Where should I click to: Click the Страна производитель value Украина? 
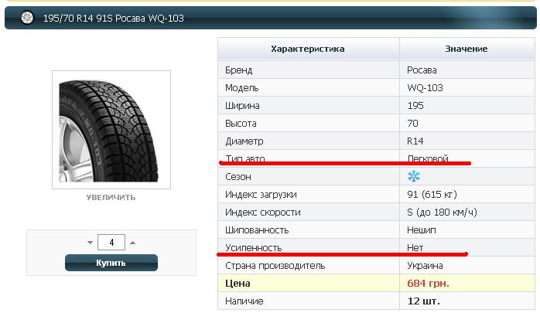[425, 266]
